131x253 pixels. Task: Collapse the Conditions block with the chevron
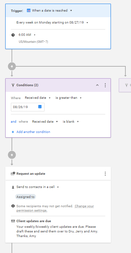(97, 85)
